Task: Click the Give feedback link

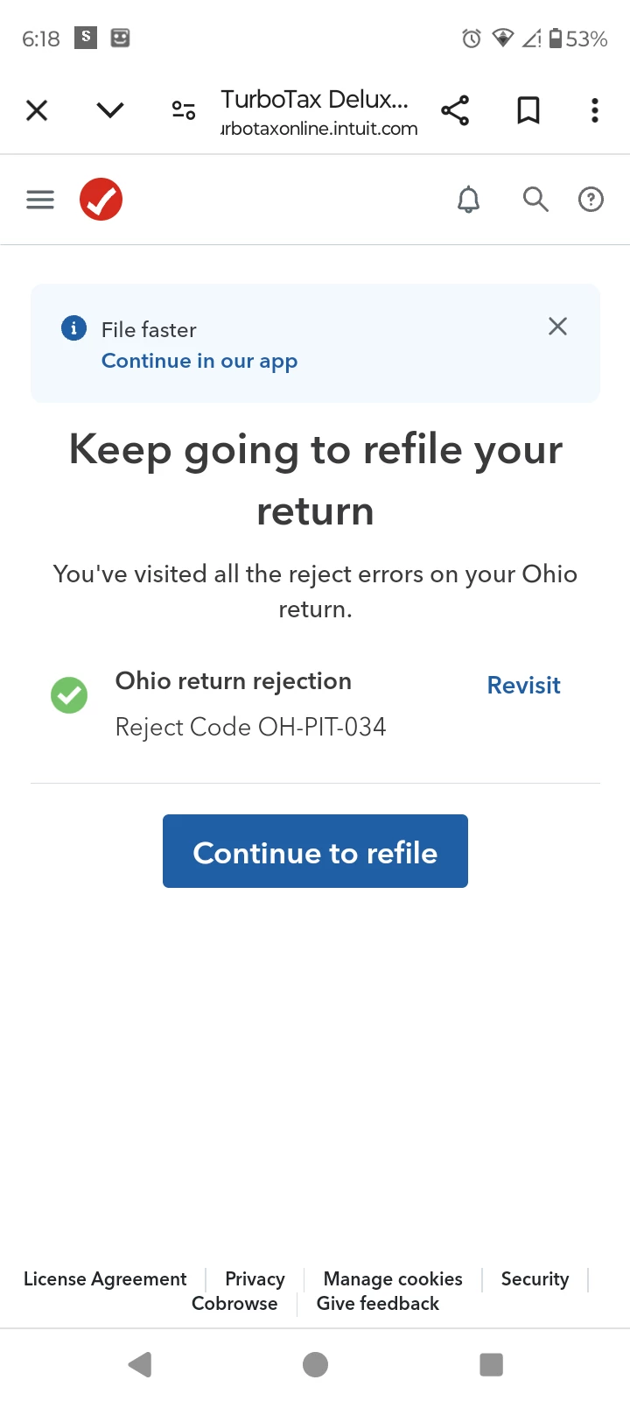Action: pyautogui.click(x=378, y=1304)
